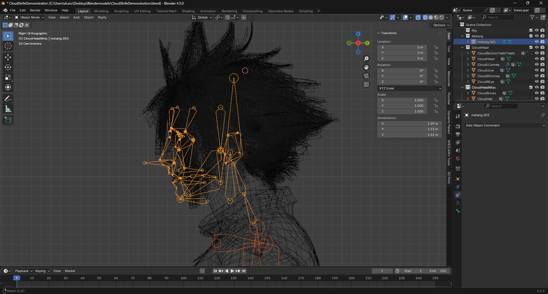
Task: Select the Transform tool
Action: coord(8,87)
